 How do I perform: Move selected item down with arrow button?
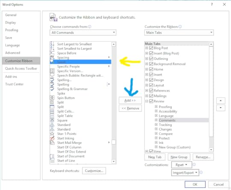click(221, 107)
